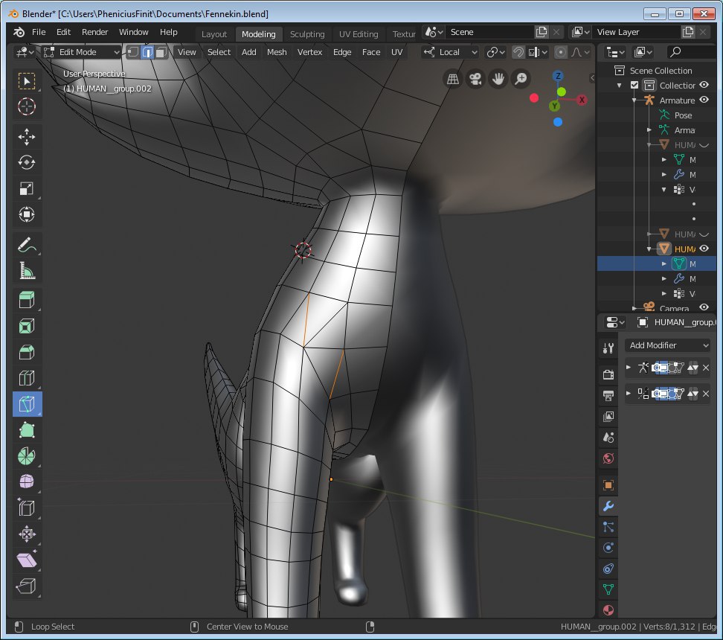The width and height of the screenshot is (723, 640).
Task: Select the Rotate tool
Action: click(x=27, y=162)
